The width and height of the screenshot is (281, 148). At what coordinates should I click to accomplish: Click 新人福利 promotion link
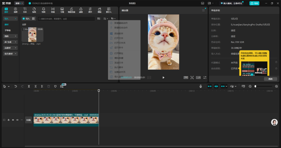231,3
